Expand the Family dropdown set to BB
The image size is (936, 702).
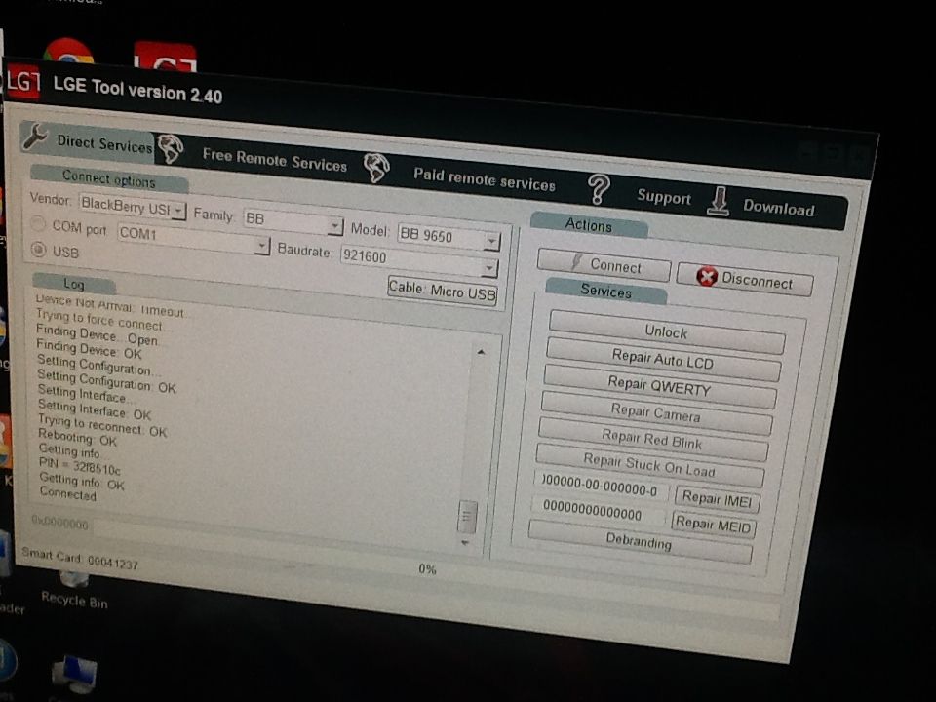[293, 221]
